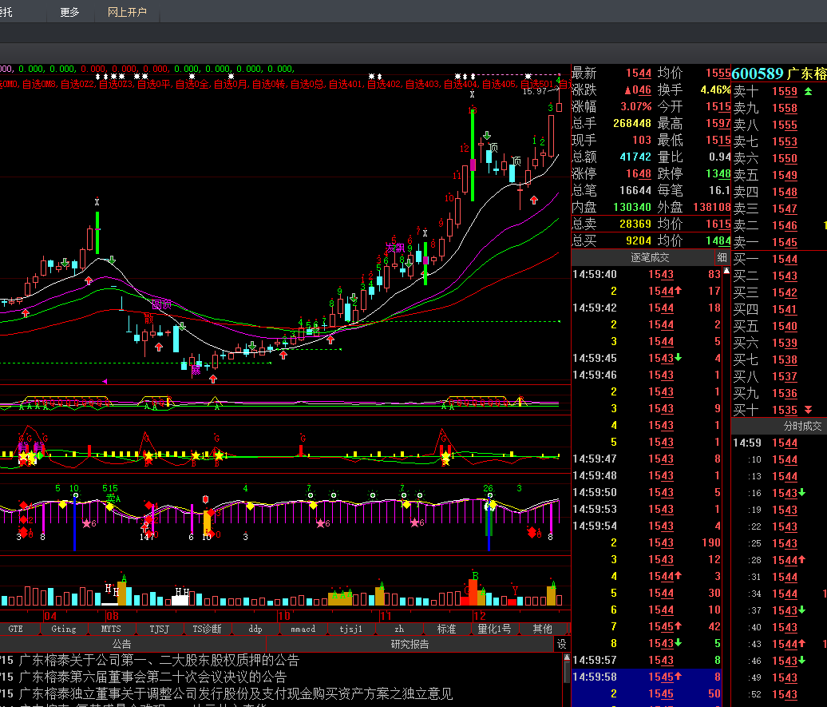
Task: Click the 内盘 130340 value
Action: click(x=632, y=208)
